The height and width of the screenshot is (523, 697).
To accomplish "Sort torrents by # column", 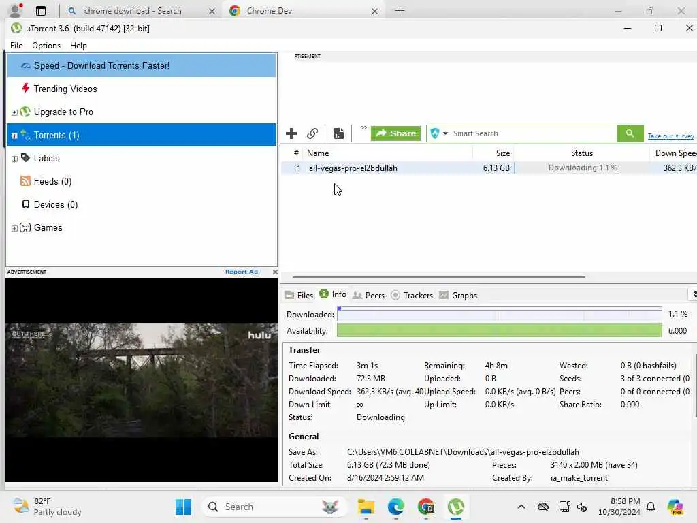I will coord(296,153).
